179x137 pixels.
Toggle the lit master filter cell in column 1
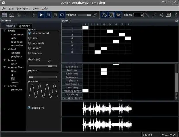tap(85, 91)
